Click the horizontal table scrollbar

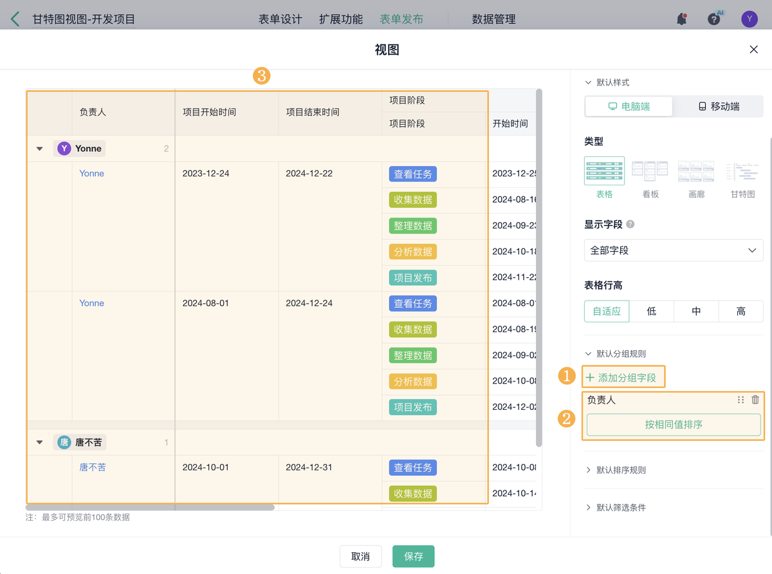click(151, 507)
